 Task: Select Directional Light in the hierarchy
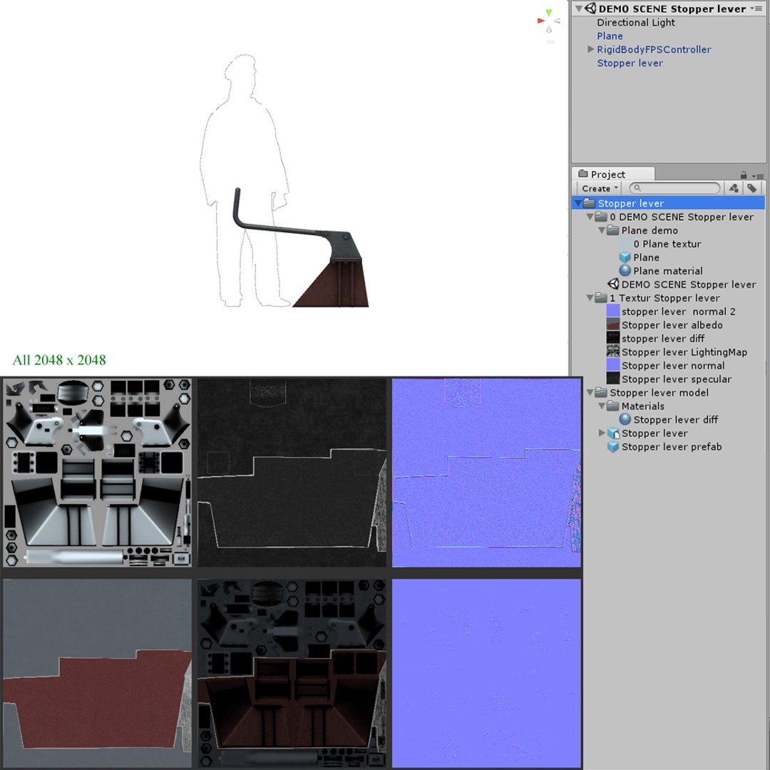tap(636, 23)
